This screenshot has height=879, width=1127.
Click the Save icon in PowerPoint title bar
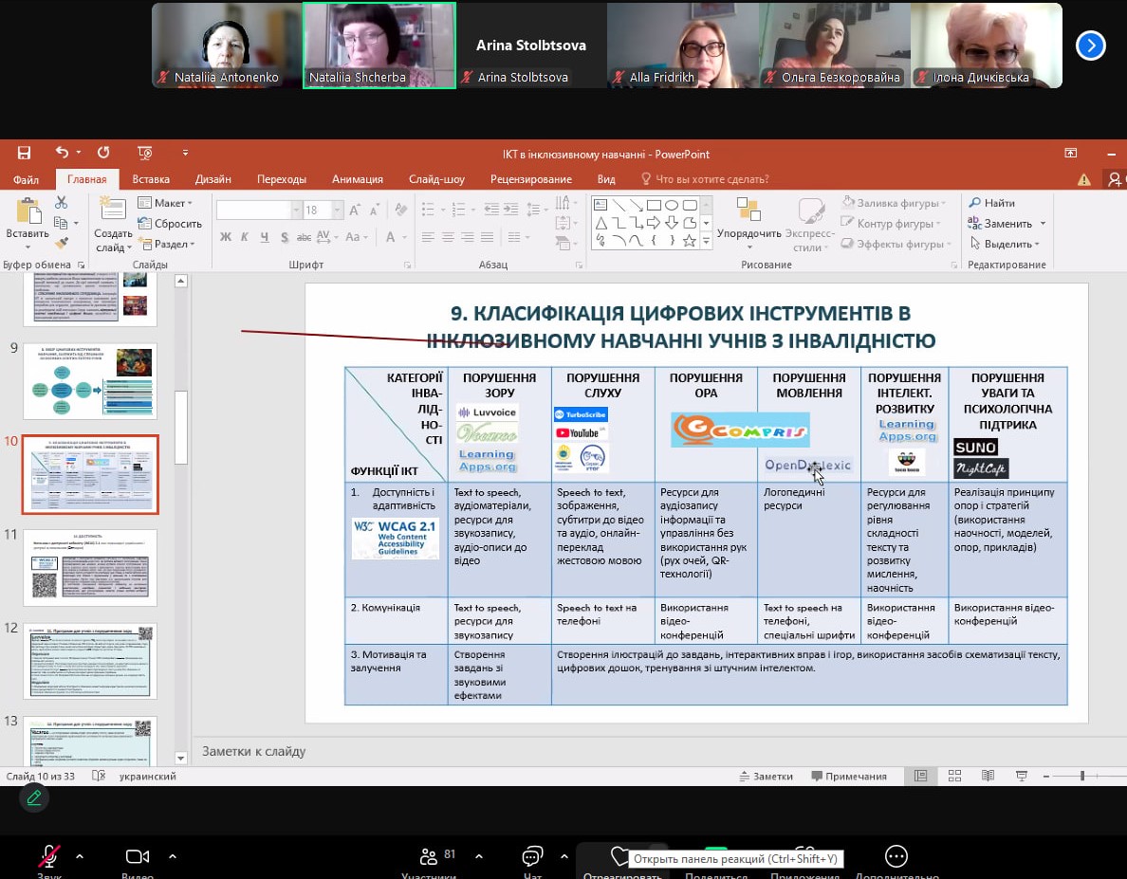(24, 153)
